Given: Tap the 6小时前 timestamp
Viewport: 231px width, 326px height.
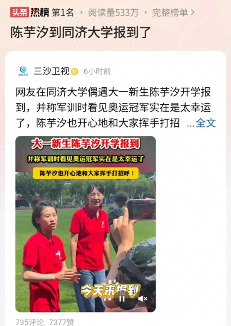Looking at the screenshot, I should coord(97,71).
